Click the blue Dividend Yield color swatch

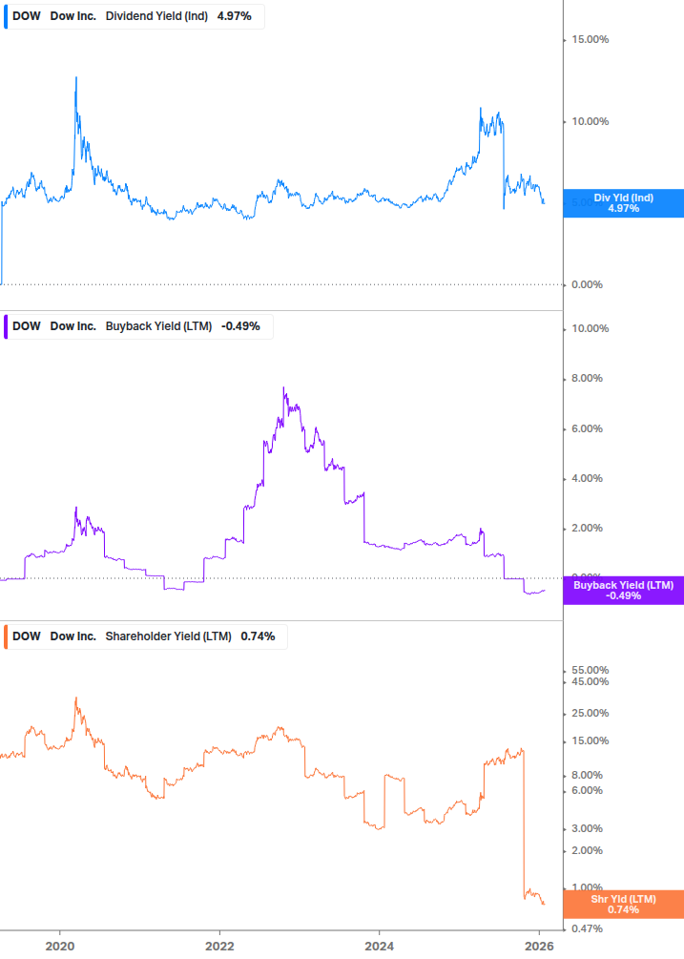[6, 16]
